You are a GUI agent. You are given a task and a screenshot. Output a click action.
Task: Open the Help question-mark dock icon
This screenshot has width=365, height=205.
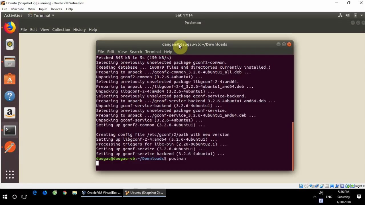10,96
